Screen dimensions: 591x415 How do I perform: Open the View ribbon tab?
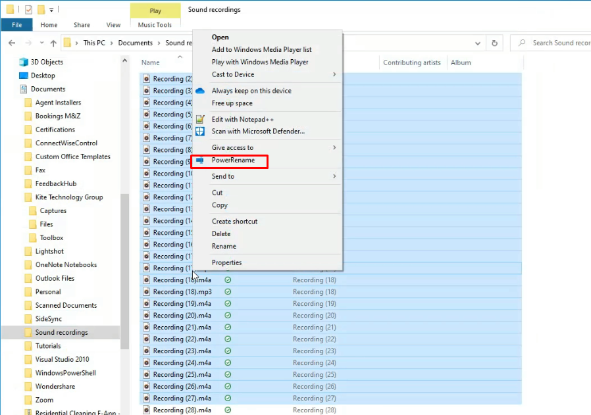[x=113, y=24]
